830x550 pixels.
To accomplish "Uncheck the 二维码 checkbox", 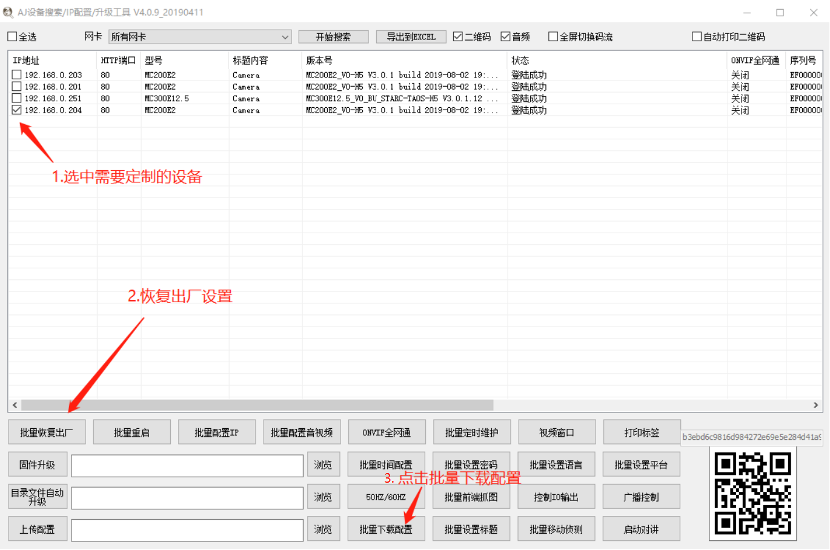I will 458,37.
